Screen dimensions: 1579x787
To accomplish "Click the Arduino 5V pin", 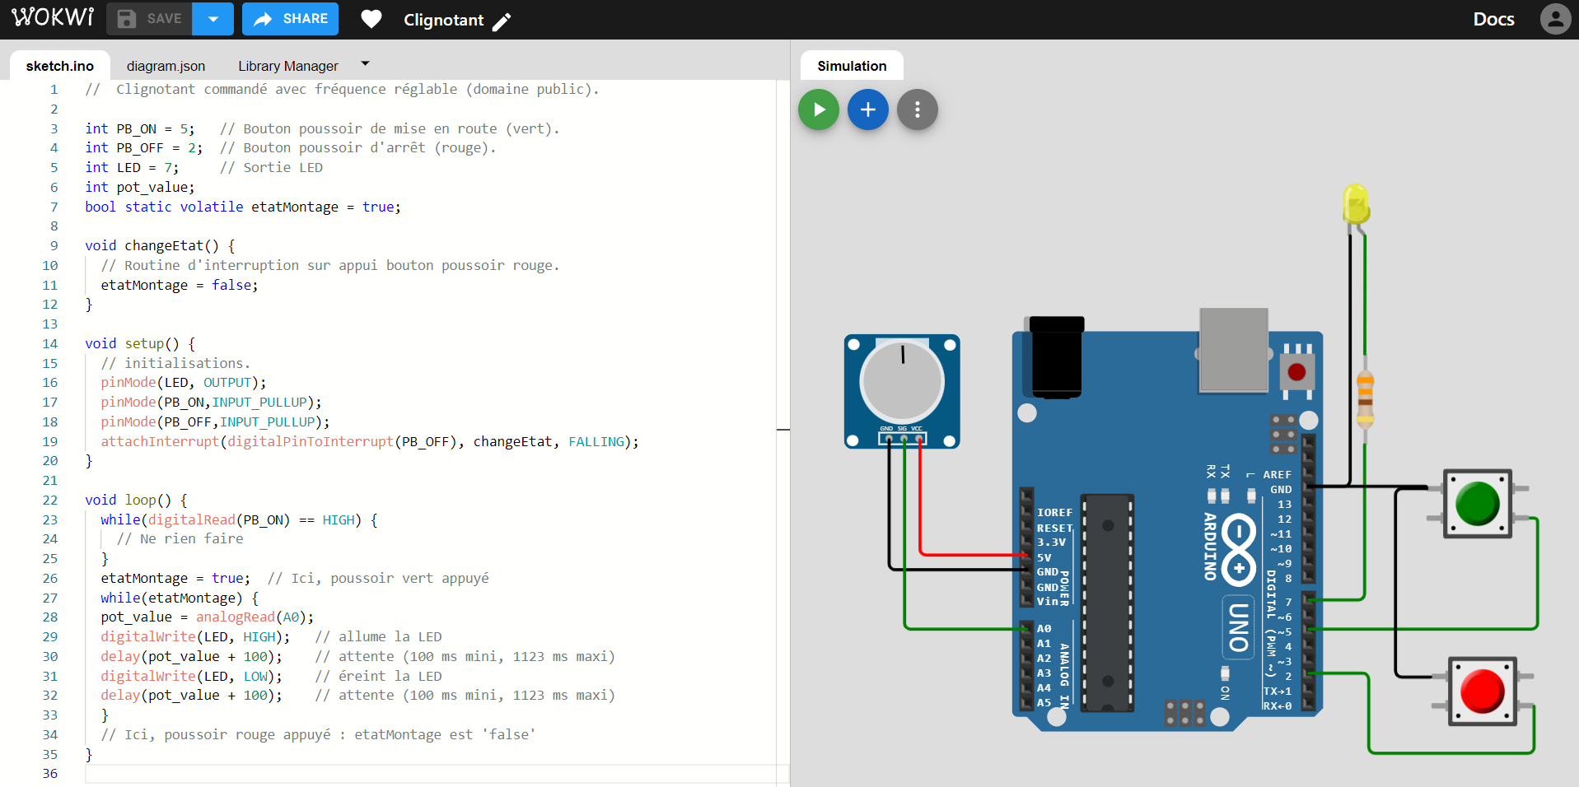I will click(1027, 557).
